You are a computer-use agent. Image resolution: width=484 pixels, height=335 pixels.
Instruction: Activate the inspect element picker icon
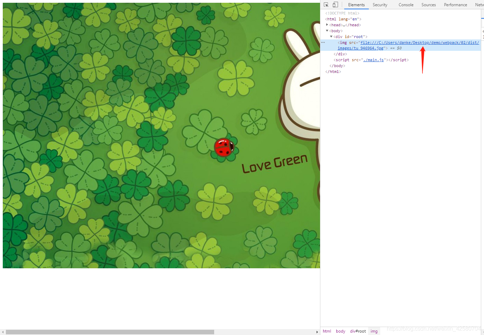pos(326,5)
